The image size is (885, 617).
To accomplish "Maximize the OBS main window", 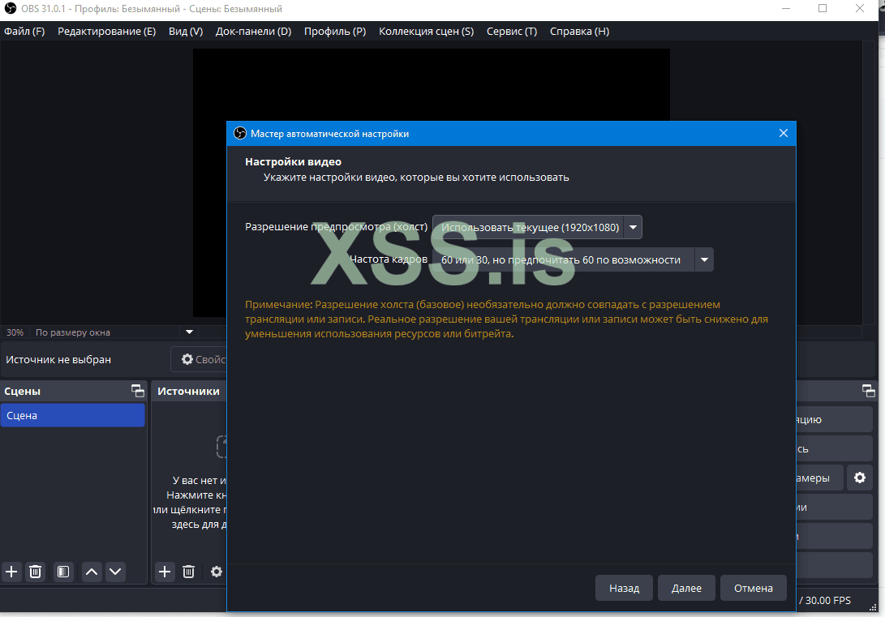I will coord(823,8).
